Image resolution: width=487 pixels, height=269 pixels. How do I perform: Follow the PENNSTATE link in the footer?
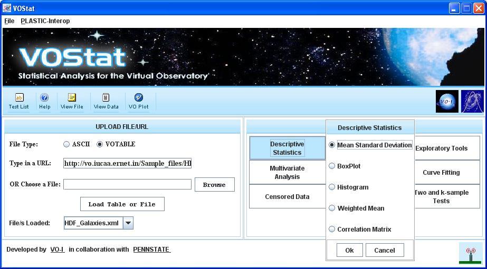coord(152,250)
